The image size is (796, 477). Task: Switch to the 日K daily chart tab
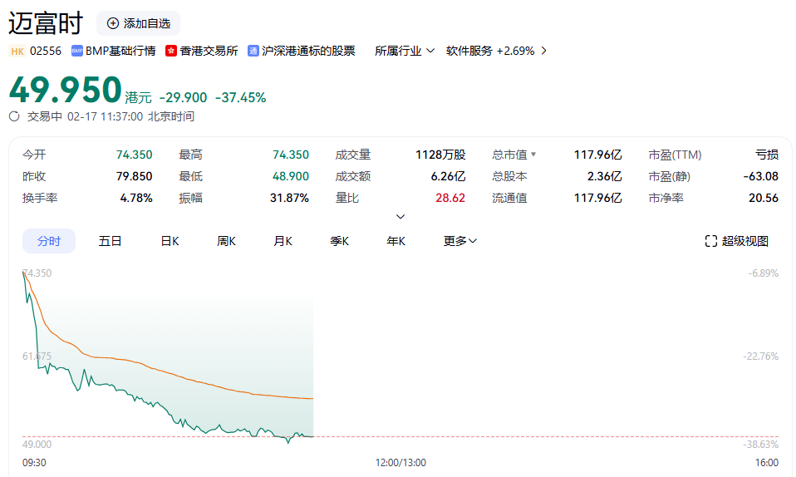click(x=170, y=241)
